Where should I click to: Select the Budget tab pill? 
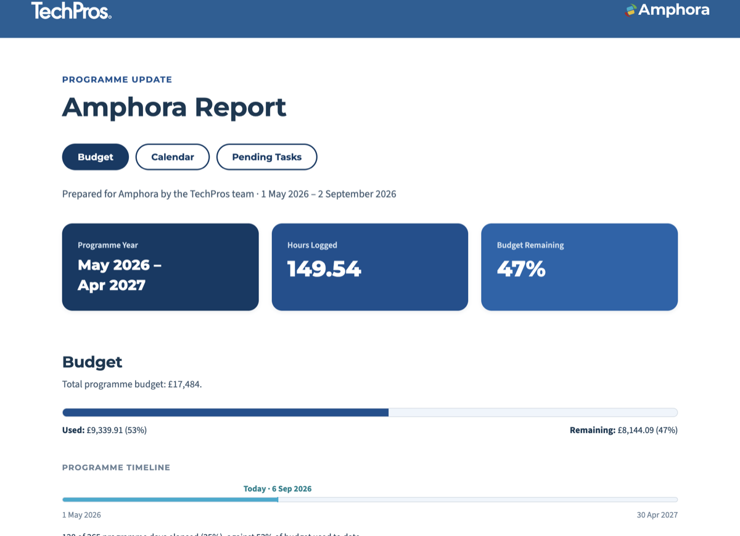[96, 157]
